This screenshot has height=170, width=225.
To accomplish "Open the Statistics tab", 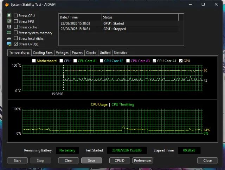I will point(120,53).
